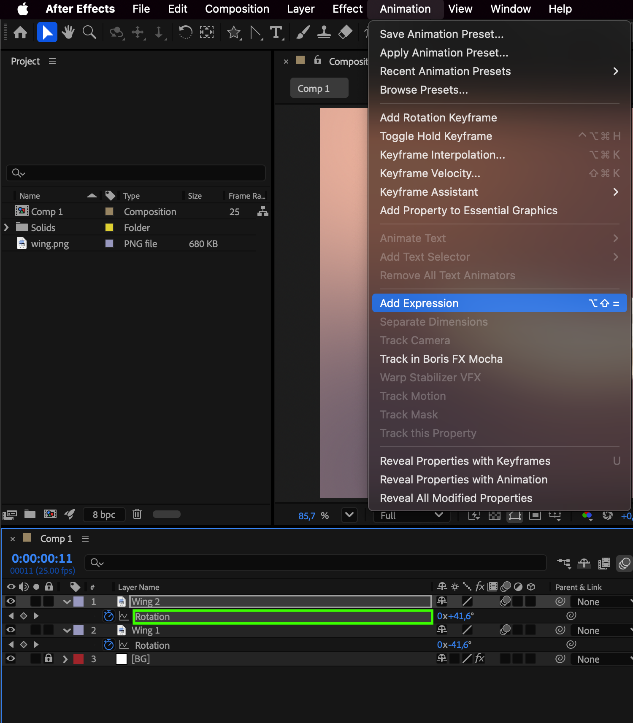Open the magnification ratio dropdown arrow

pos(349,515)
